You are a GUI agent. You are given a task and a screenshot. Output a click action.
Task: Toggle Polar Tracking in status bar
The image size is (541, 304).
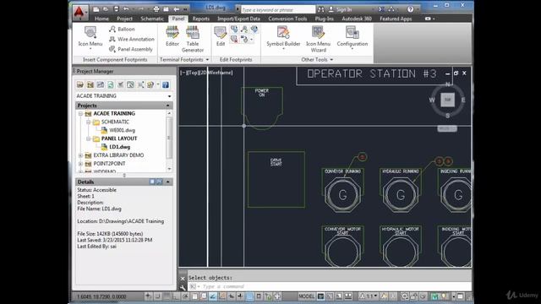click(185, 296)
